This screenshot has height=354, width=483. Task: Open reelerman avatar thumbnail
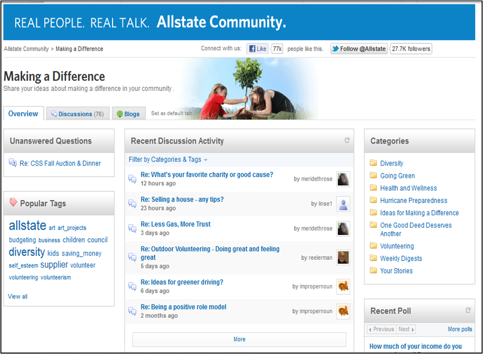343,257
